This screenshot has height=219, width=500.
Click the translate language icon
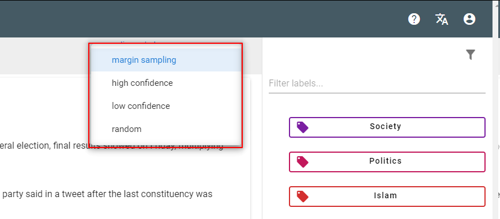[442, 20]
